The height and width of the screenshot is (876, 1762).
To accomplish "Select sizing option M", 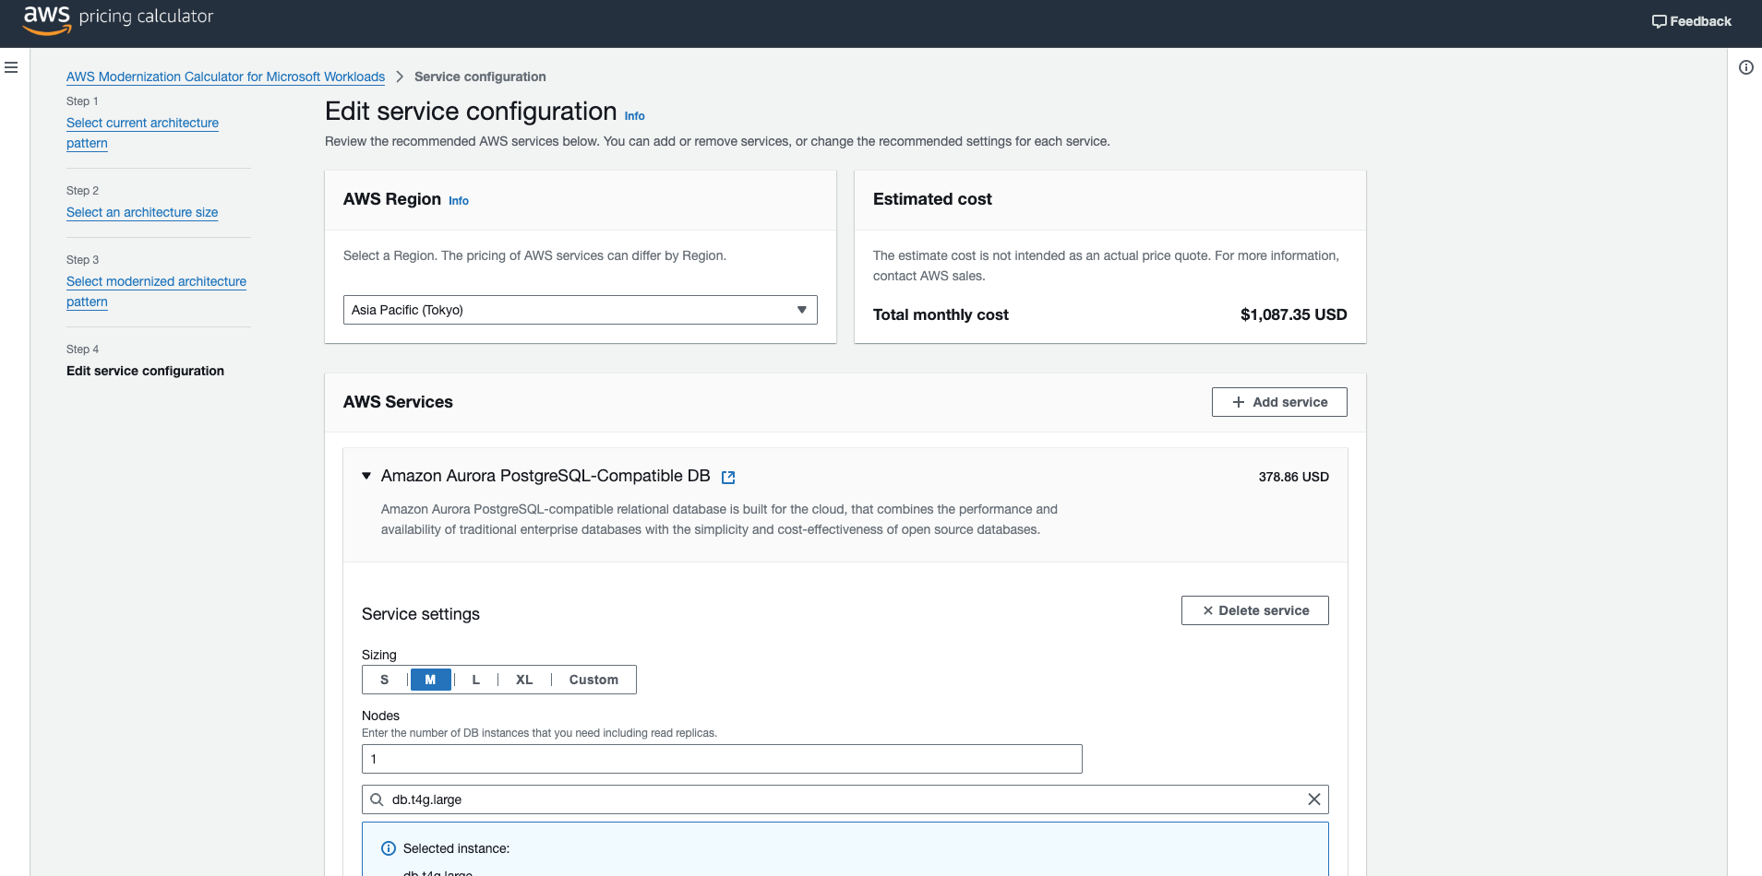I will (x=430, y=680).
